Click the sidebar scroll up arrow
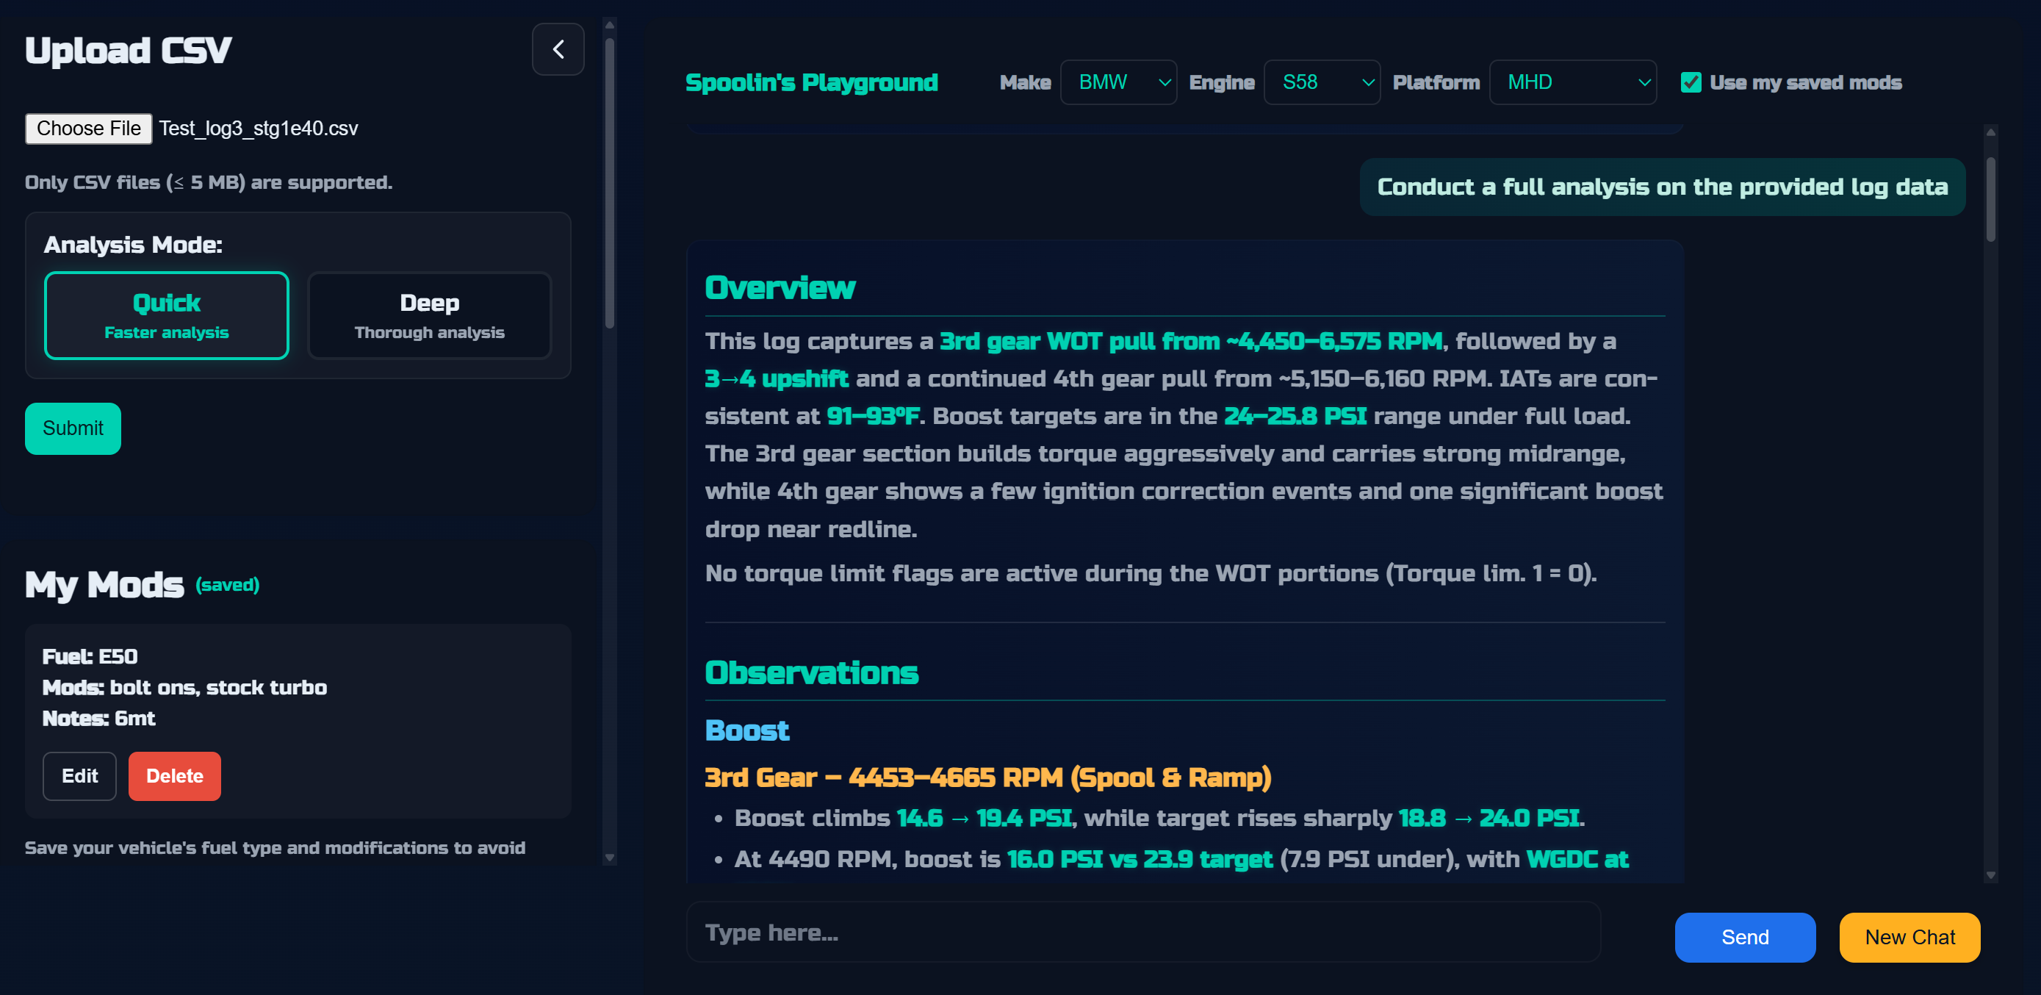Viewport: 2041px width, 995px height. pos(609,25)
